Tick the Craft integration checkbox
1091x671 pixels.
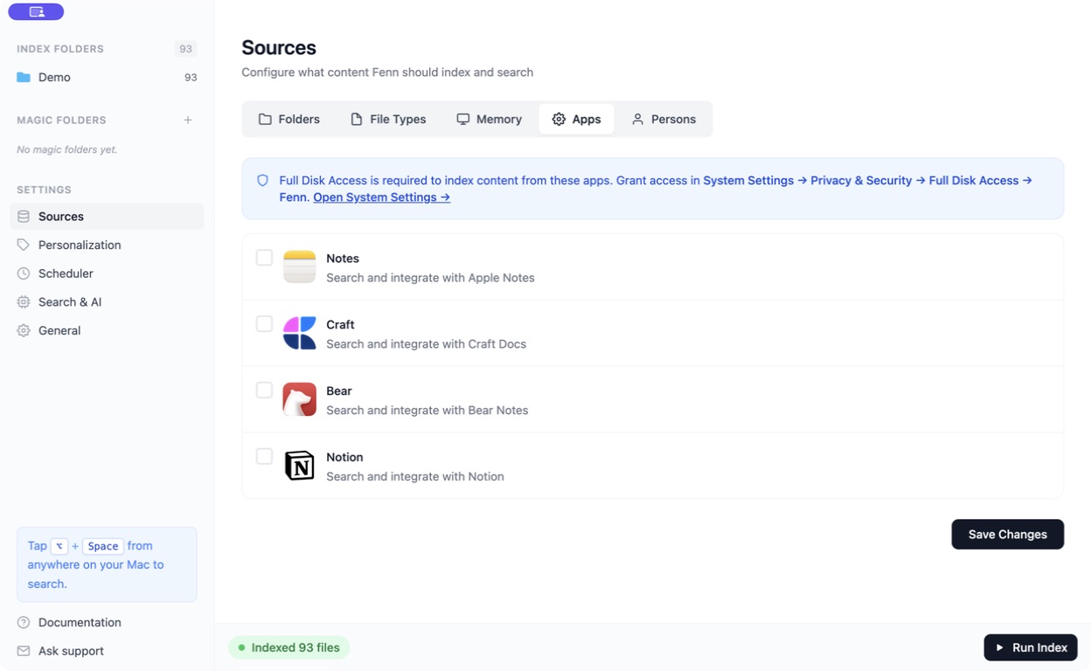pyautogui.click(x=264, y=323)
